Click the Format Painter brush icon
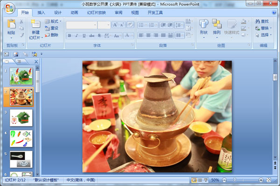 coord(21,35)
